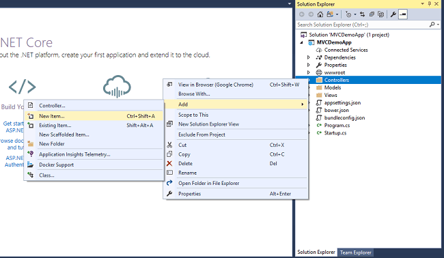Expand the Properties tree node
The width and height of the screenshot is (444, 258).
click(x=308, y=65)
